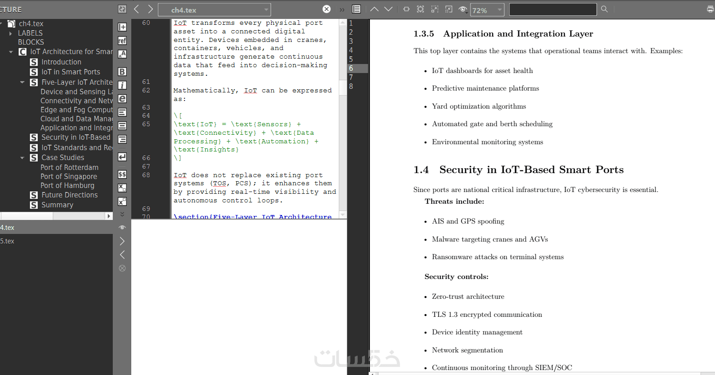Expand the LABELS node
This screenshot has height=375, width=715.
click(x=11, y=33)
